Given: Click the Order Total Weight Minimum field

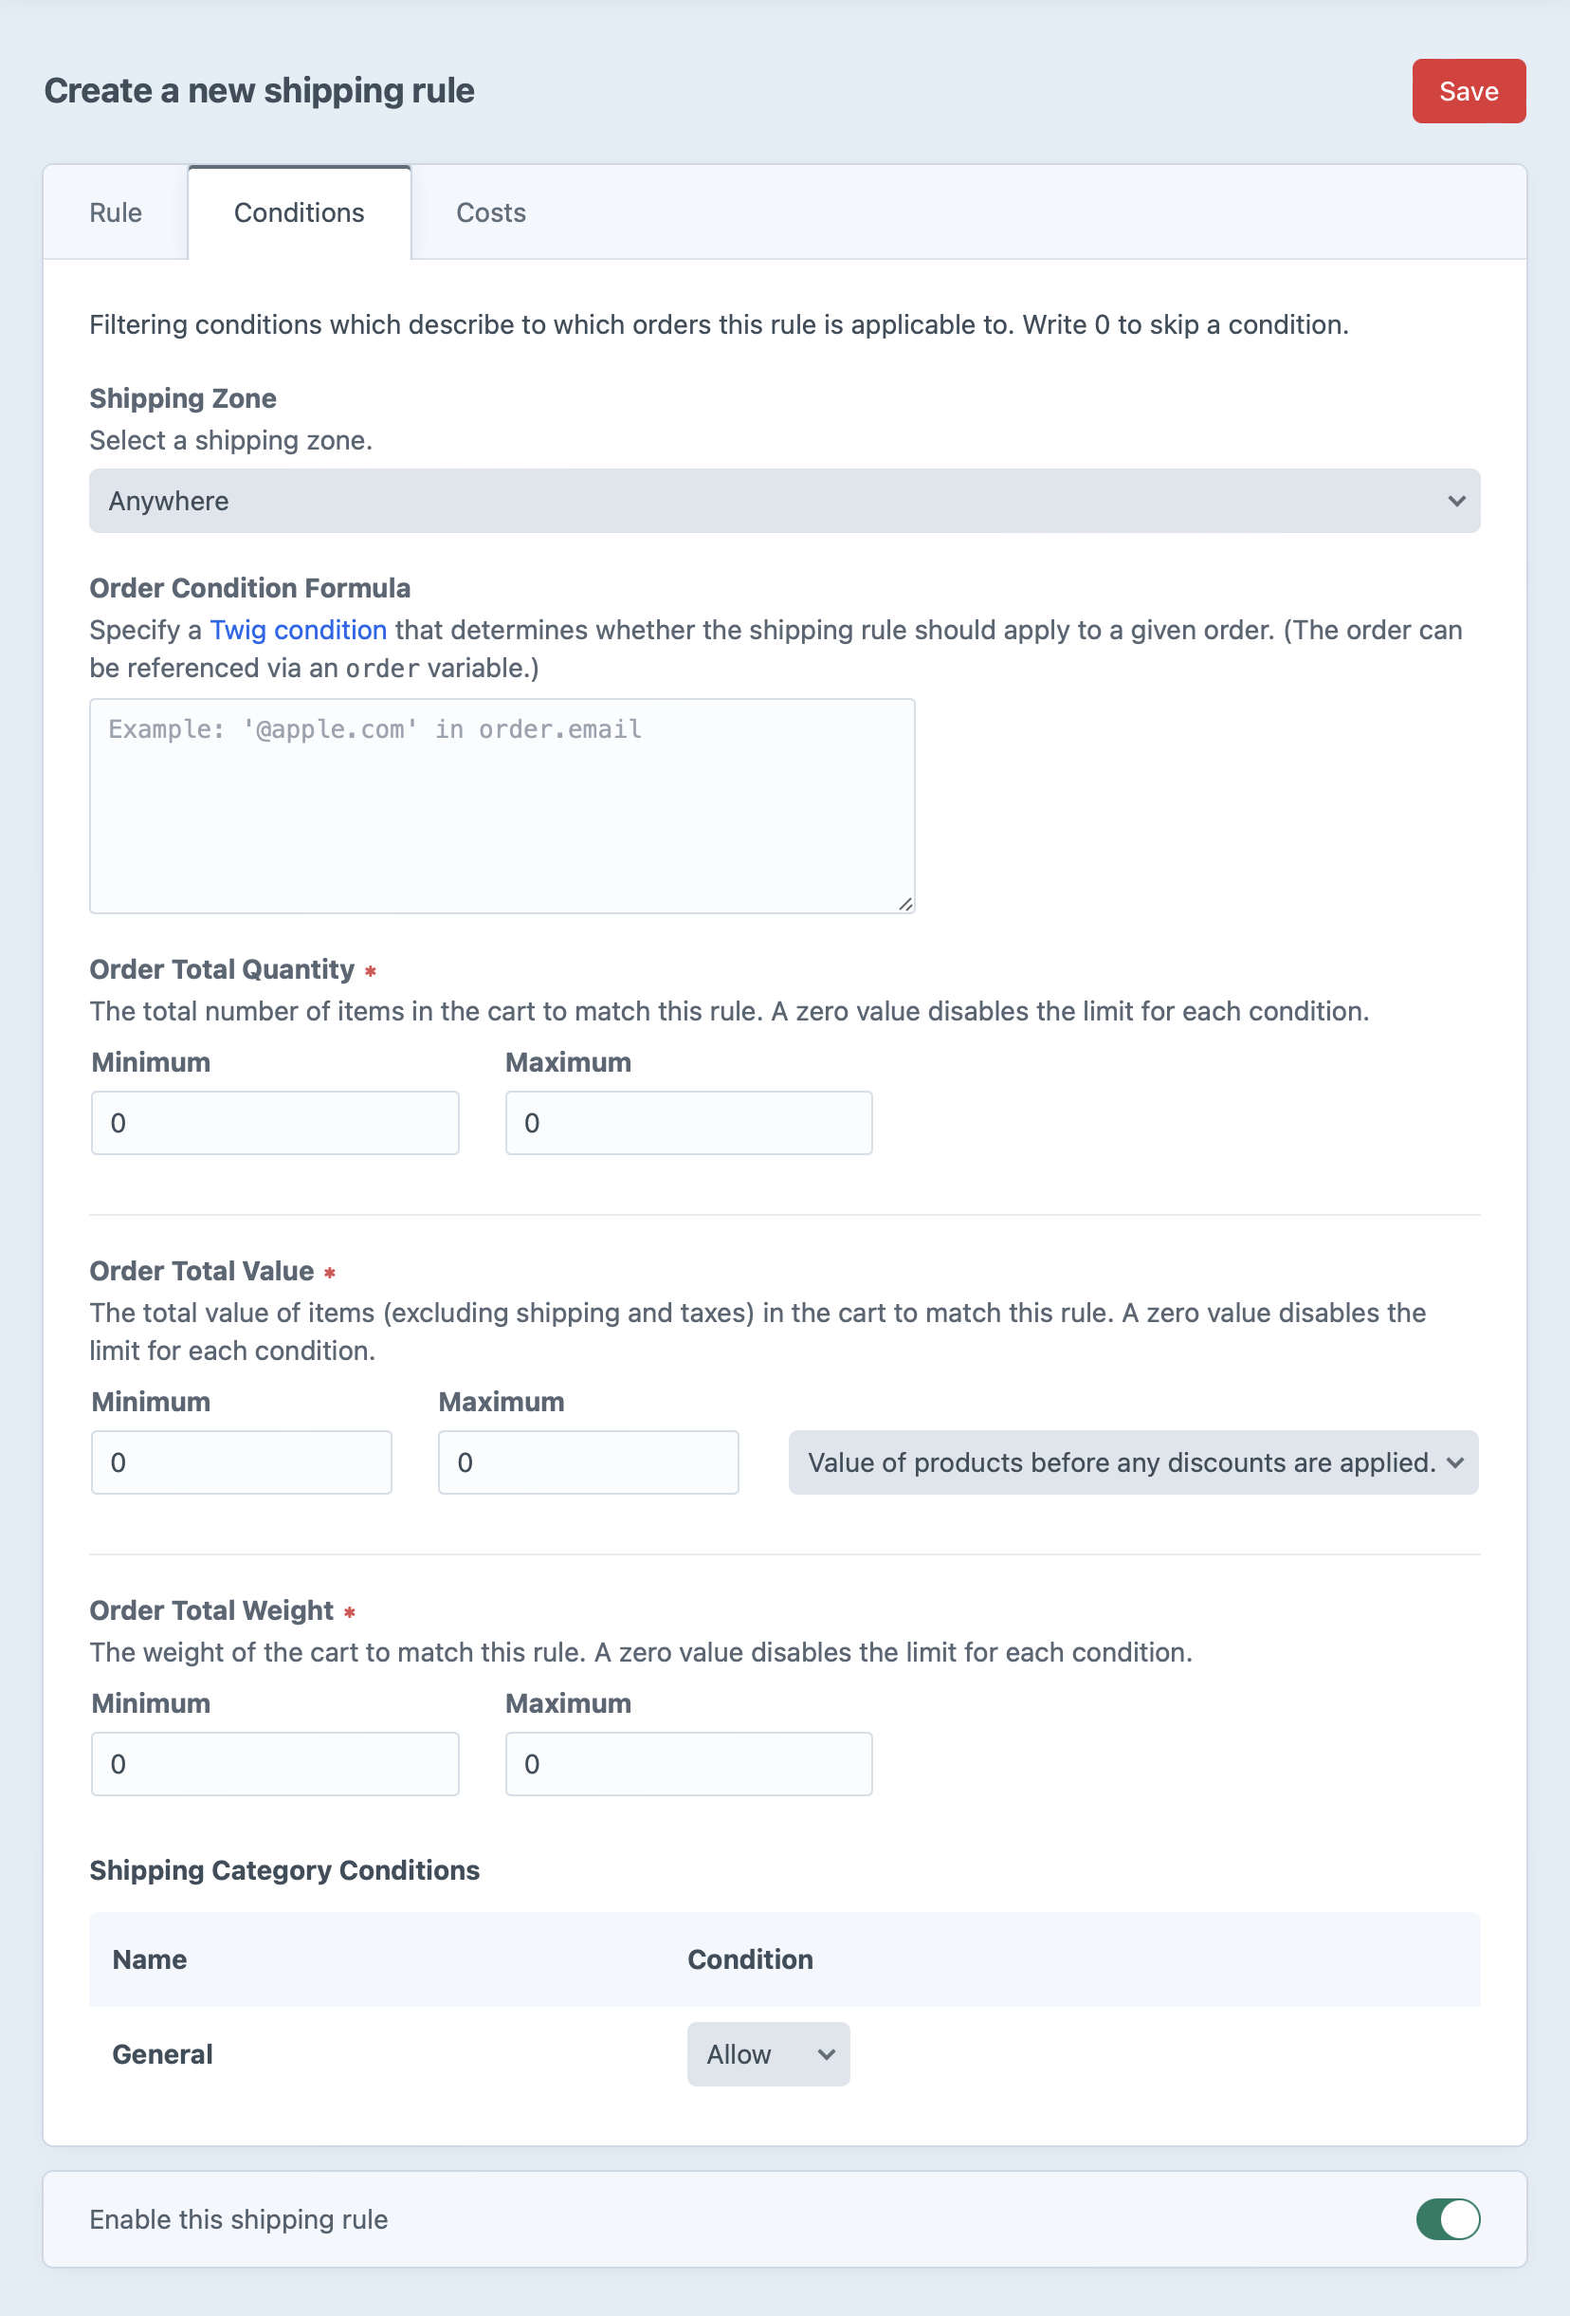Looking at the screenshot, I should click(x=275, y=1763).
